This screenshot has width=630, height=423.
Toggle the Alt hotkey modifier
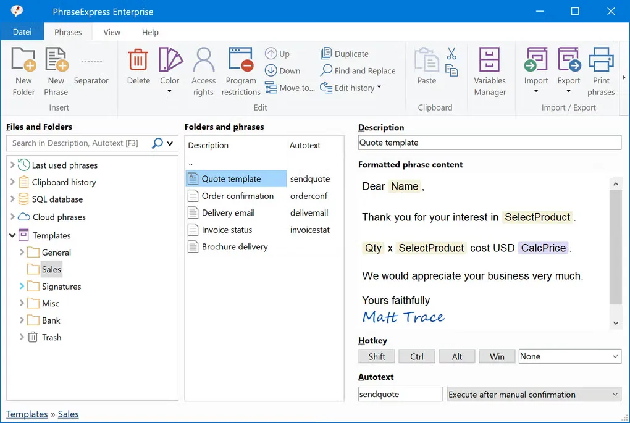click(457, 356)
